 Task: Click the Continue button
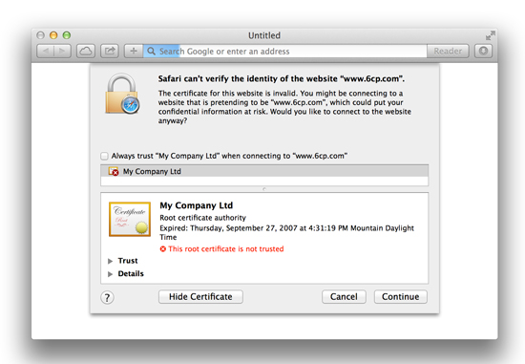coord(401,296)
